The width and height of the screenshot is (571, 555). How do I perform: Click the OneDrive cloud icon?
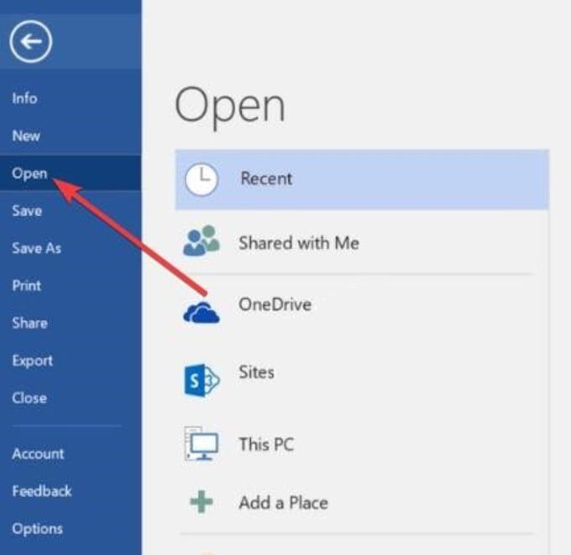point(202,313)
